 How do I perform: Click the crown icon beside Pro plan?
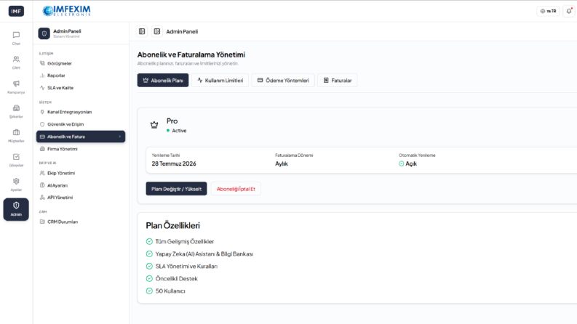[154, 125]
